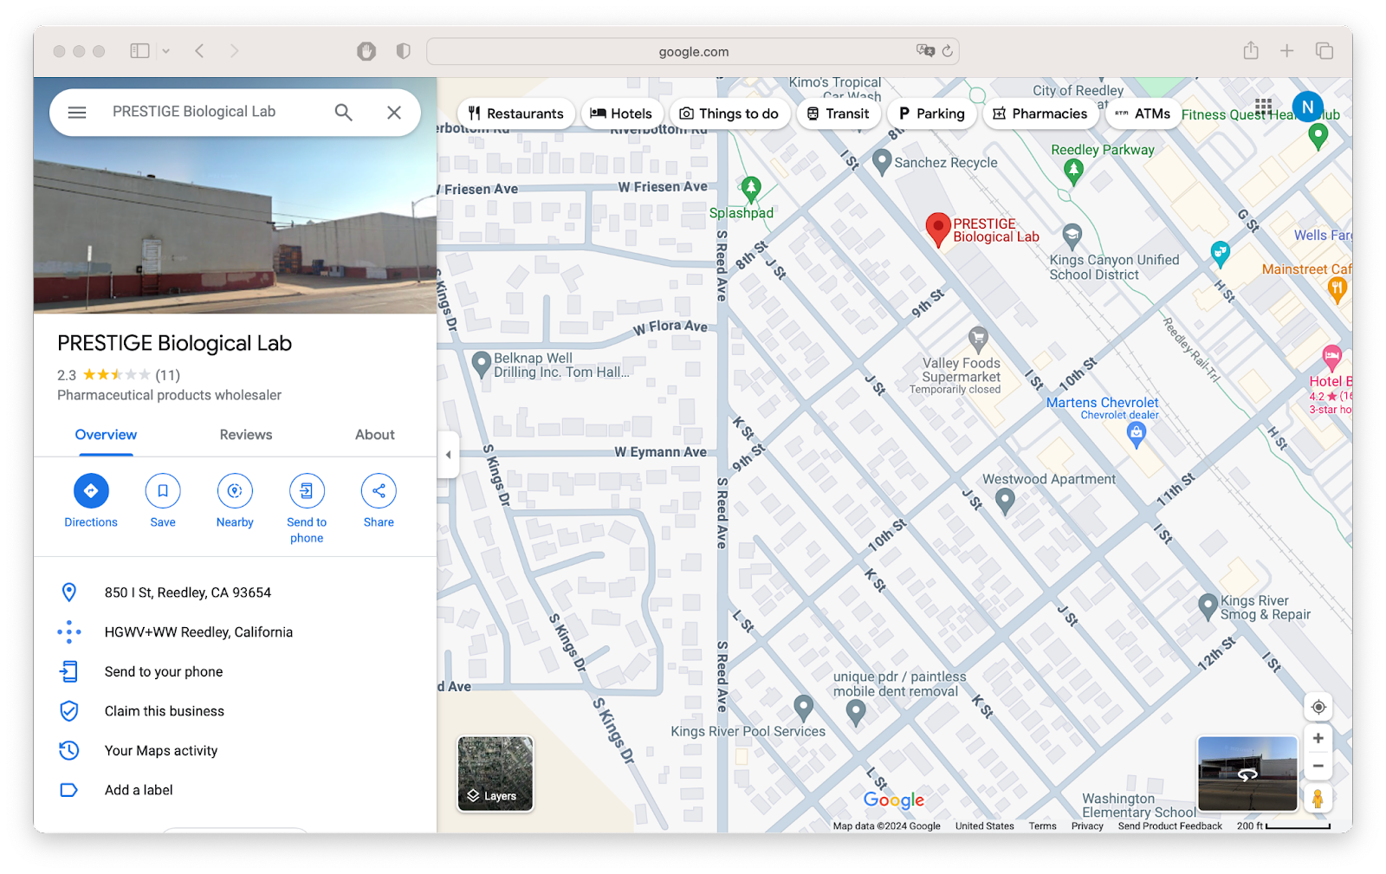Click the PRESTIGE Biological Lab red pin
Screen dimensions: 1386x874
tap(938, 230)
